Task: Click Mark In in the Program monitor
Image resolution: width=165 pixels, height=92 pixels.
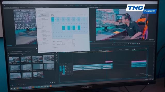Action: click(114, 44)
